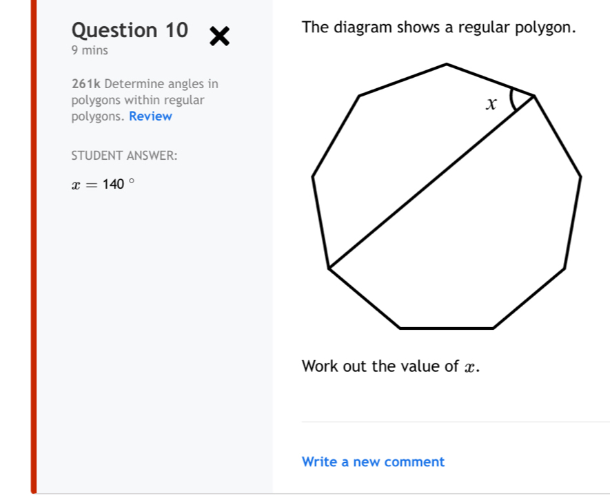
Task: Click the student answer value 140
Action: (114, 184)
